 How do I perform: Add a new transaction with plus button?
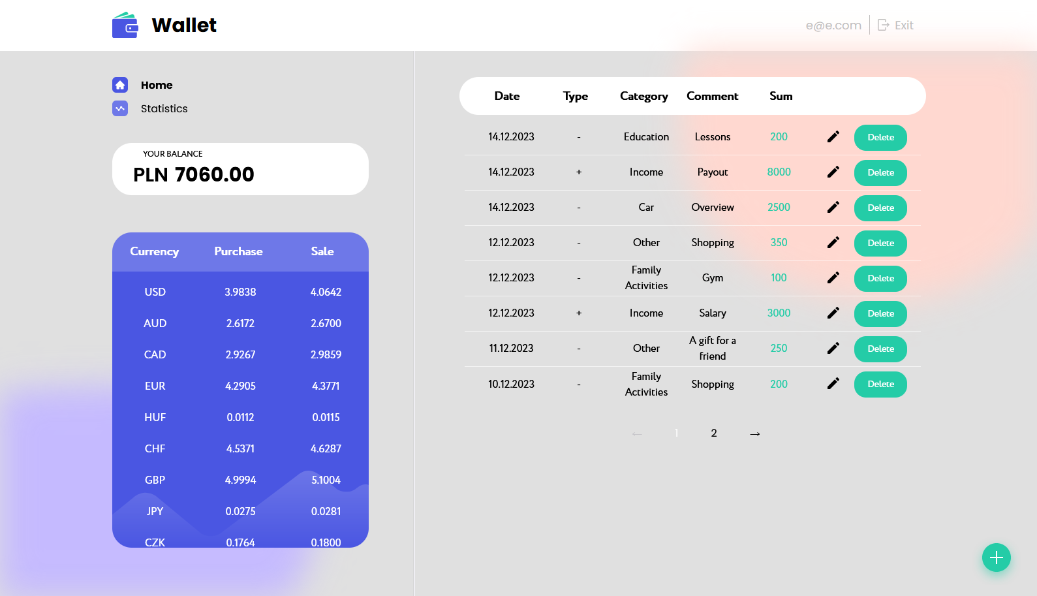tap(997, 557)
